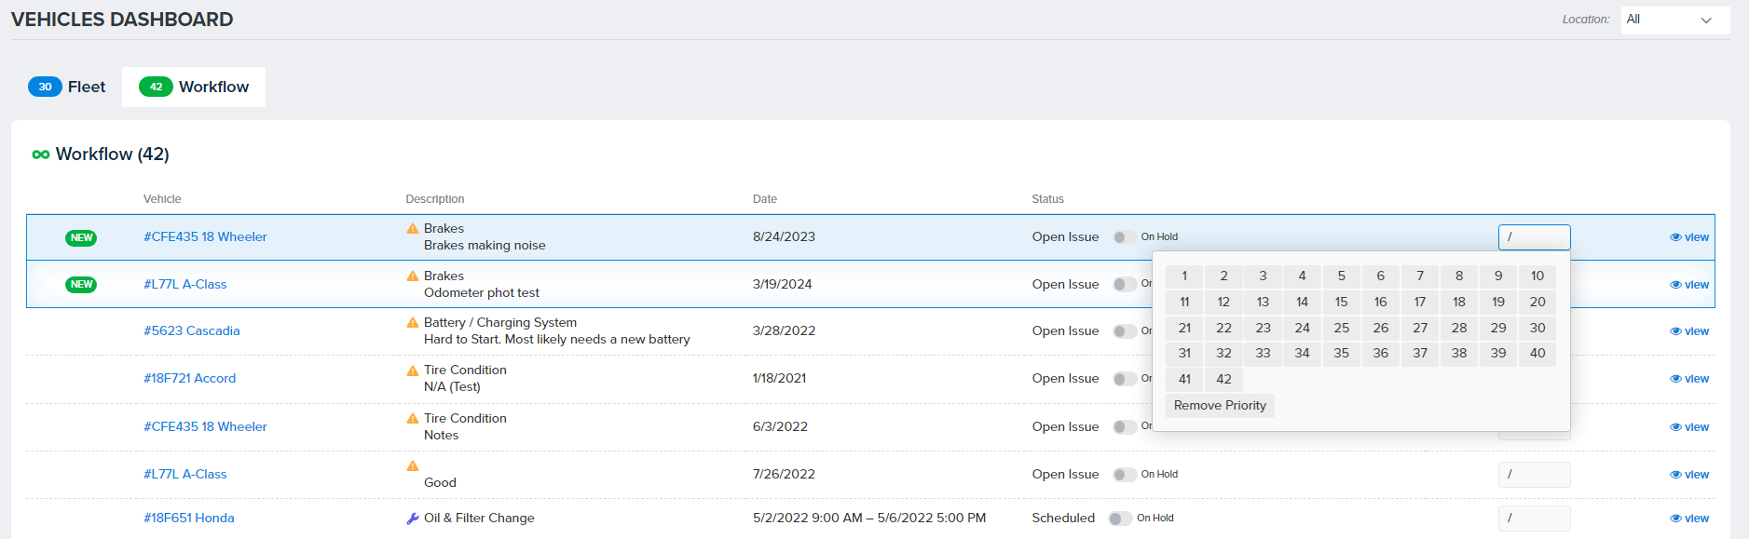Click the wrench icon beside Oil & Filter Change
The image size is (1749, 539).
[x=413, y=519]
